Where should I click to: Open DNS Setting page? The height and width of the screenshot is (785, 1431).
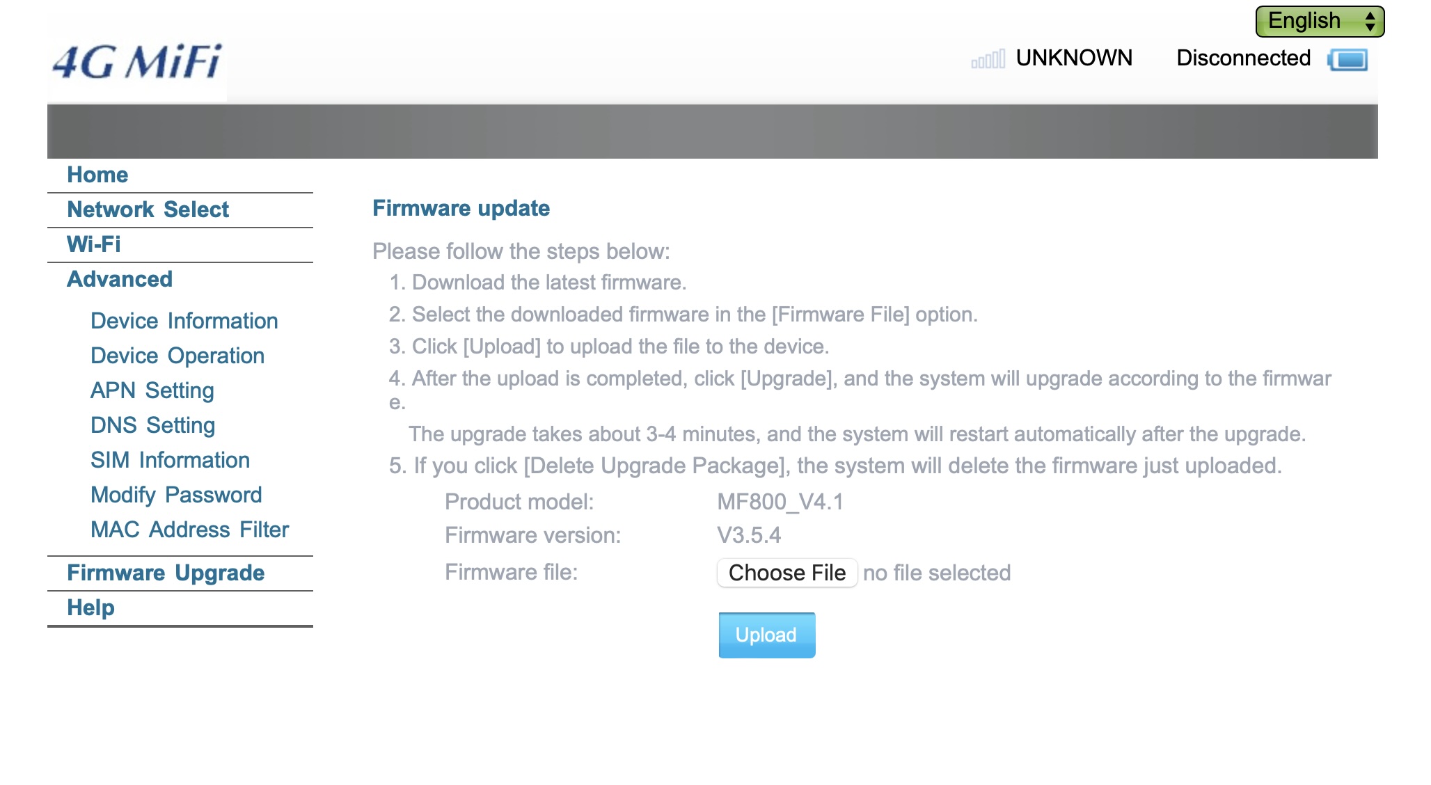(153, 425)
